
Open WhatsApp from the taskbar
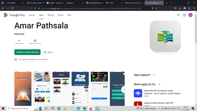coord(97,108)
